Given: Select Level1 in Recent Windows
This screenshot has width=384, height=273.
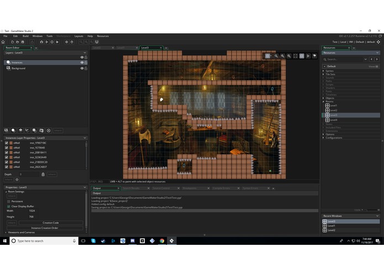Looking at the screenshot, I should point(351,225).
